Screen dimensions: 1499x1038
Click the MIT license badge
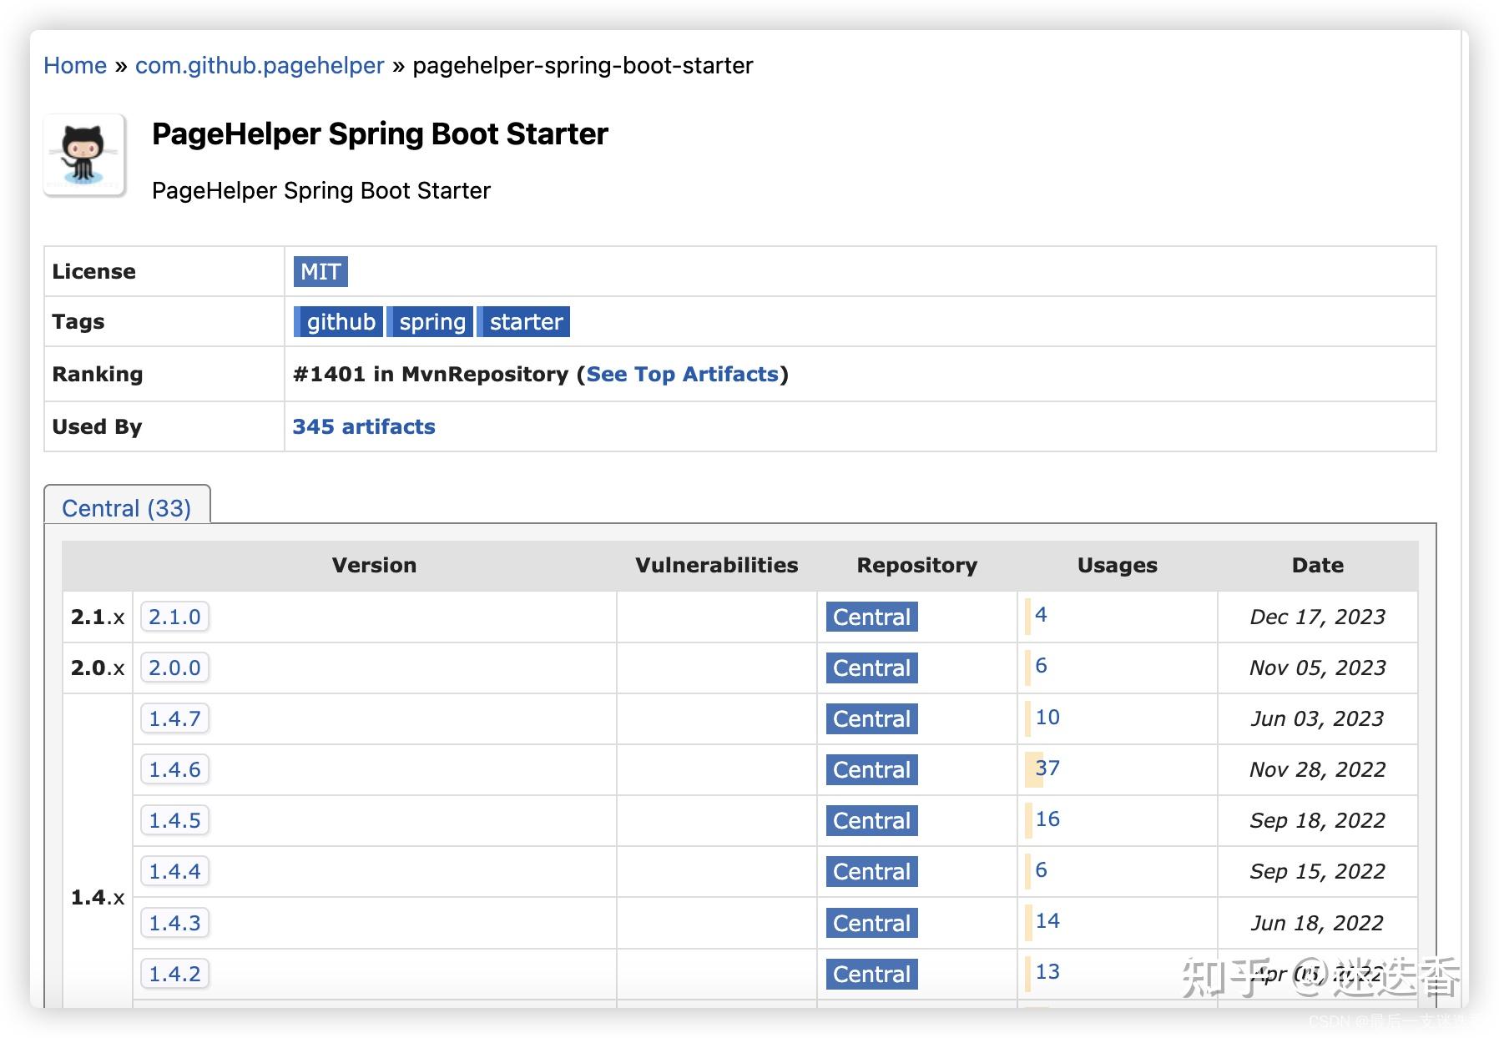[320, 271]
